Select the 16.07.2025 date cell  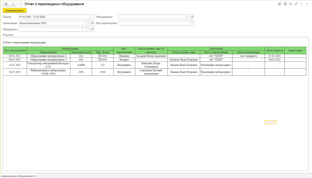coord(15,72)
